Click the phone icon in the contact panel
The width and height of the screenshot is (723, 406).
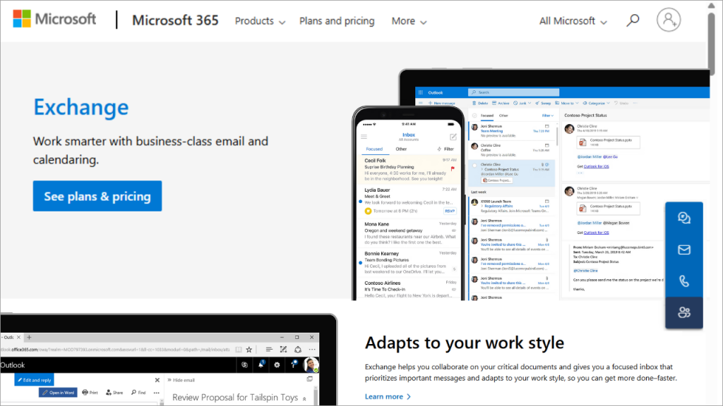[x=683, y=281]
